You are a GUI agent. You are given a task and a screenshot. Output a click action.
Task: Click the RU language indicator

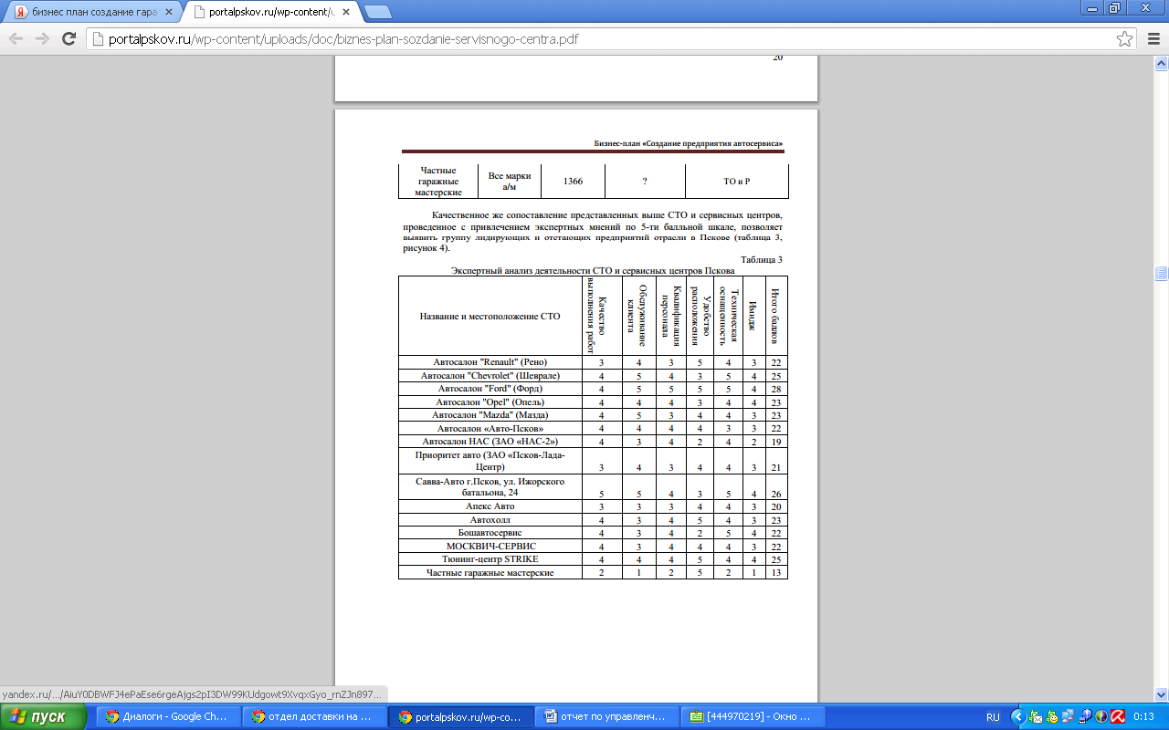coord(993,717)
